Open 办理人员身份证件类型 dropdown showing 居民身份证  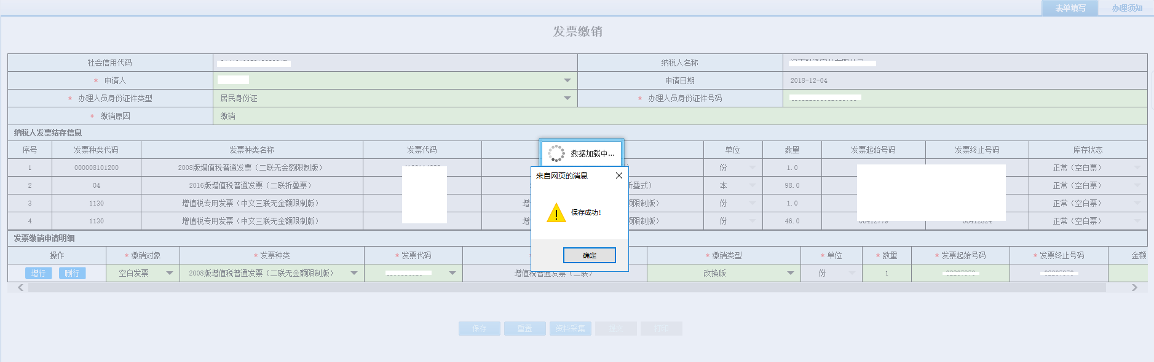click(567, 98)
